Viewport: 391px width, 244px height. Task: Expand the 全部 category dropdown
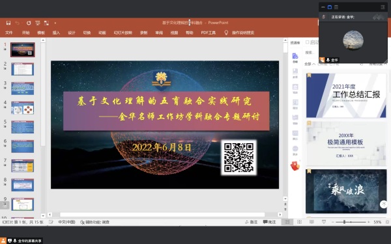[310, 64]
